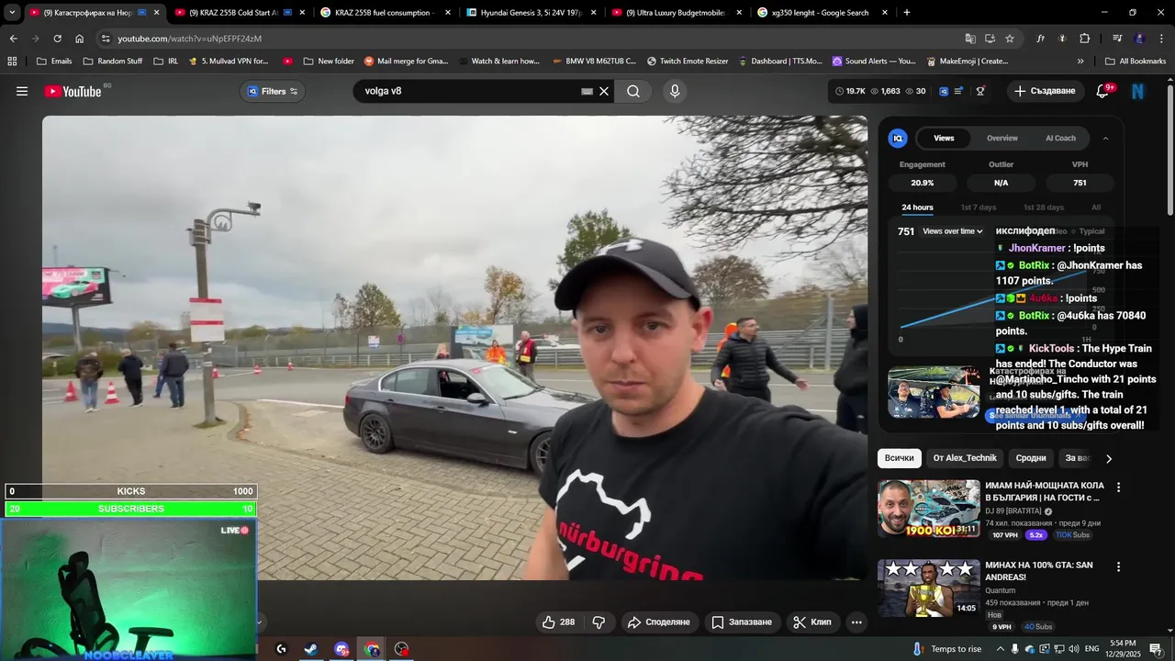The width and height of the screenshot is (1175, 661).
Task: Click the search field containing 'volga v8'
Action: pyautogui.click(x=468, y=91)
